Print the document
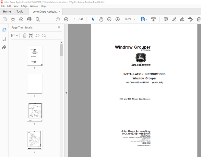Image resolution: width=201 pixels, height=157 pixels. (30, 19)
